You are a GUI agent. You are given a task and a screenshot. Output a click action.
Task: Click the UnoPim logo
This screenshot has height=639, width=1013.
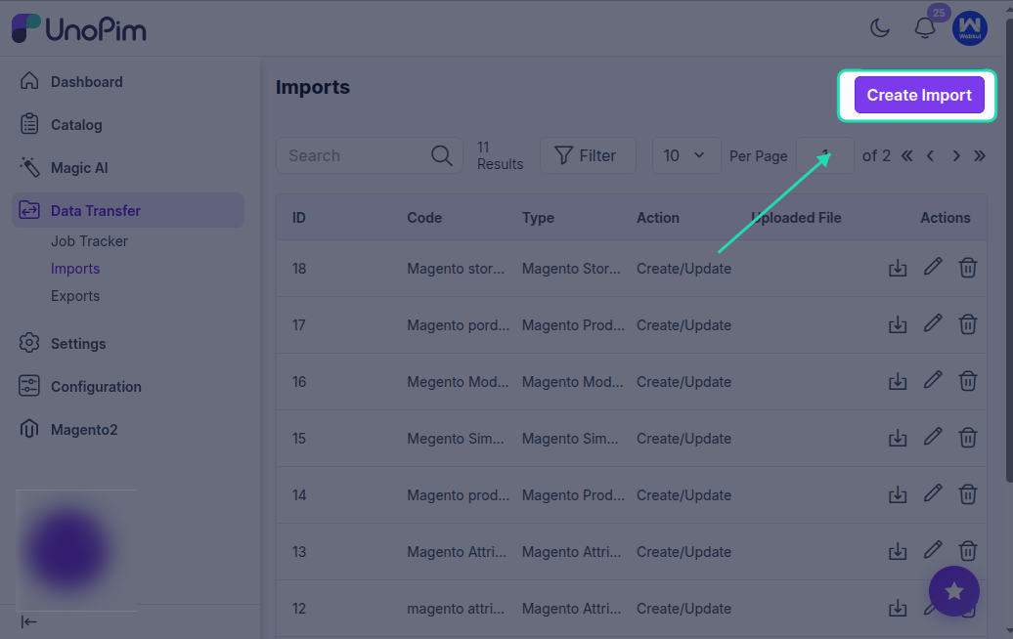point(79,28)
